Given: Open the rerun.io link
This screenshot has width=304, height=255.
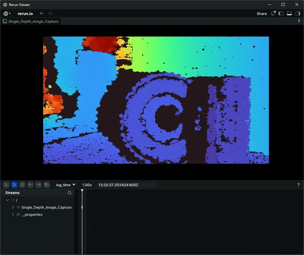Looking at the screenshot, I should (x=25, y=13).
